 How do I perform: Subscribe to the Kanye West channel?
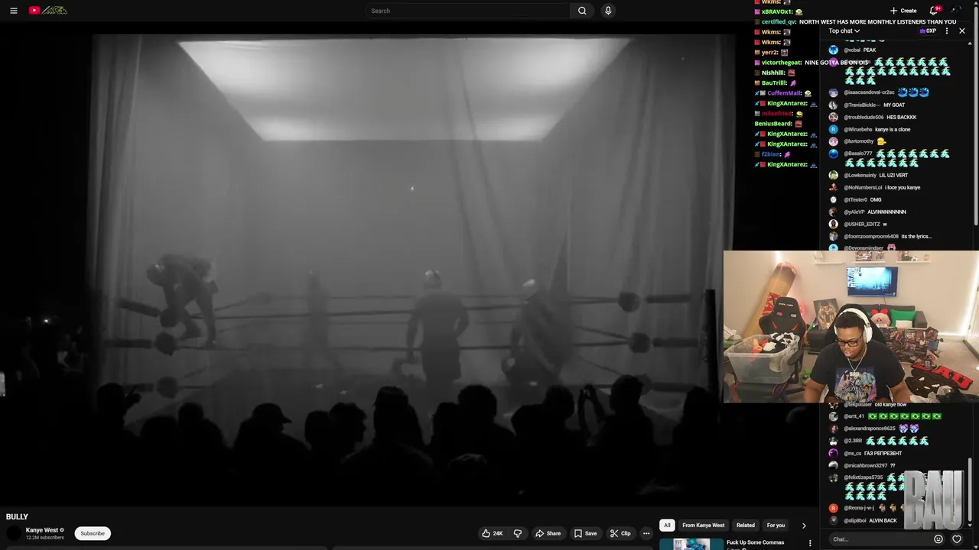coord(93,533)
